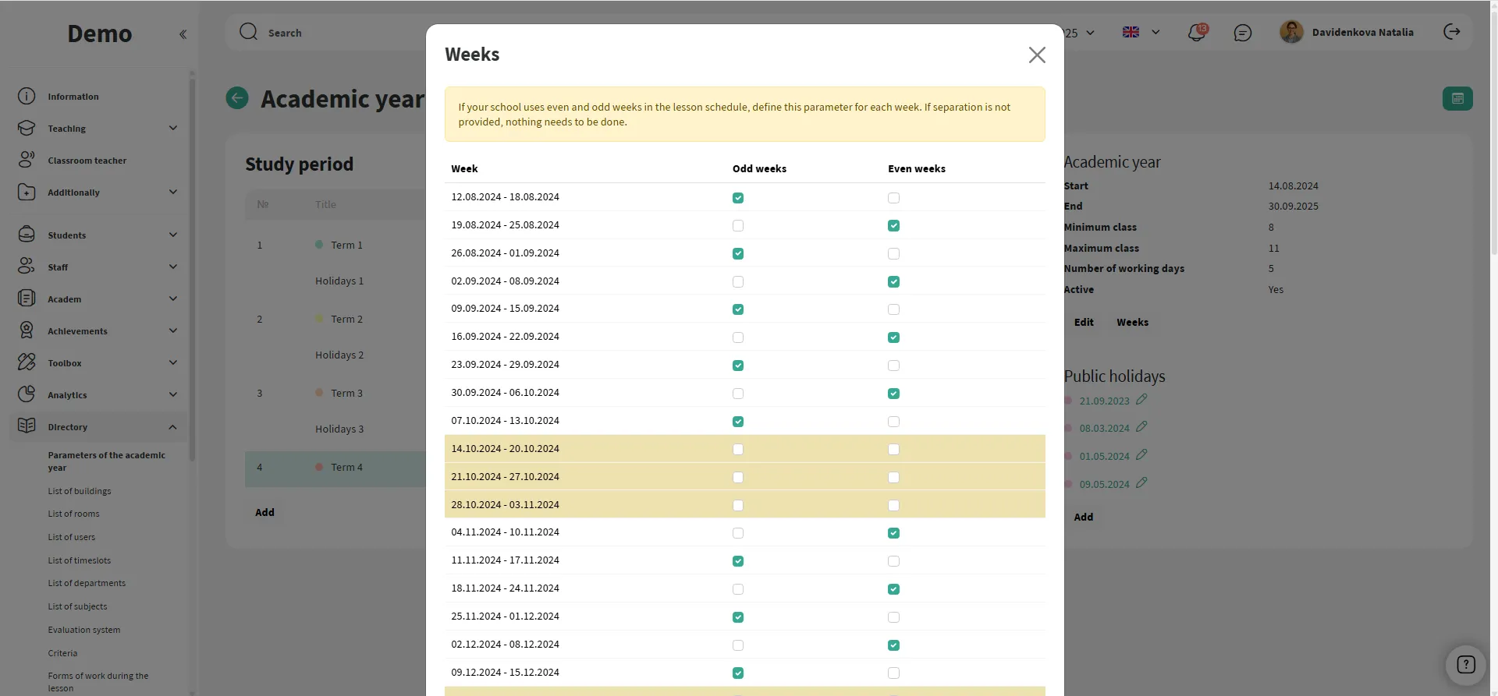Click the Search input field
The image size is (1498, 696).
point(343,33)
